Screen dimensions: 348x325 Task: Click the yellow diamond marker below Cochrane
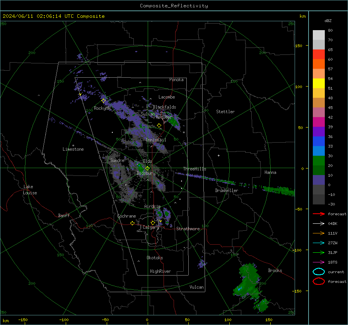(x=133, y=223)
